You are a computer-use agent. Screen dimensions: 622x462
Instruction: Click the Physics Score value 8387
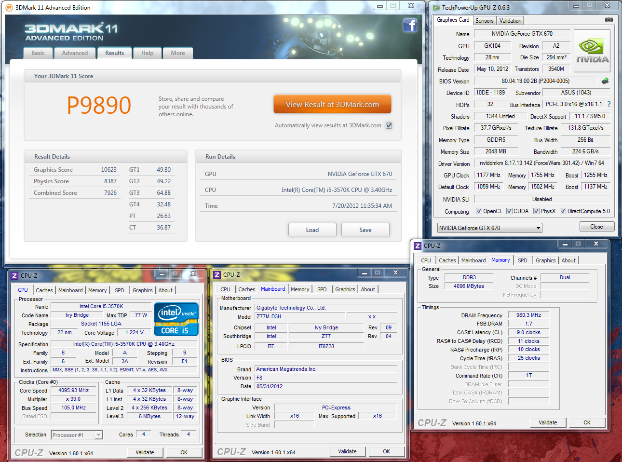[x=110, y=181]
